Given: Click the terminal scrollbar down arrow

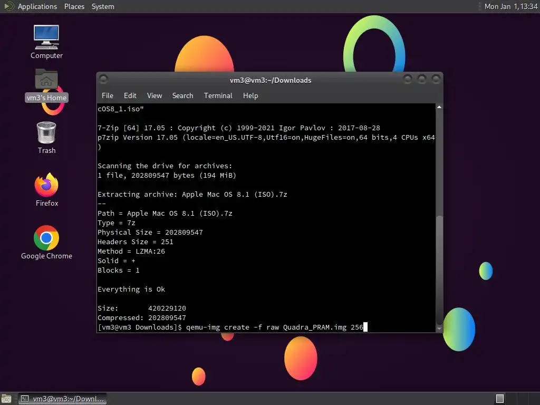Looking at the screenshot, I should (439, 329).
